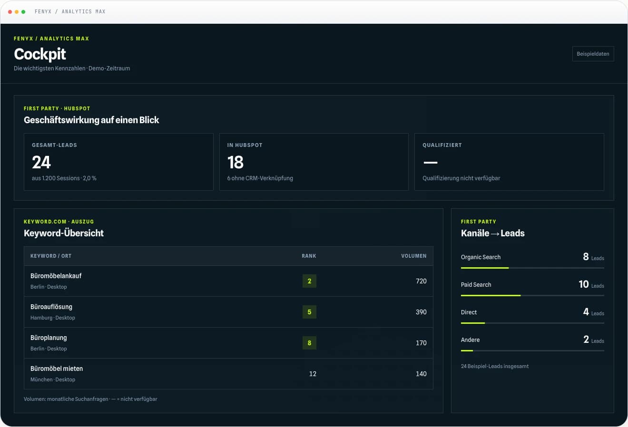The height and width of the screenshot is (427, 628).
Task: Select the Gesamt-Leads value 24
Action: (x=41, y=162)
